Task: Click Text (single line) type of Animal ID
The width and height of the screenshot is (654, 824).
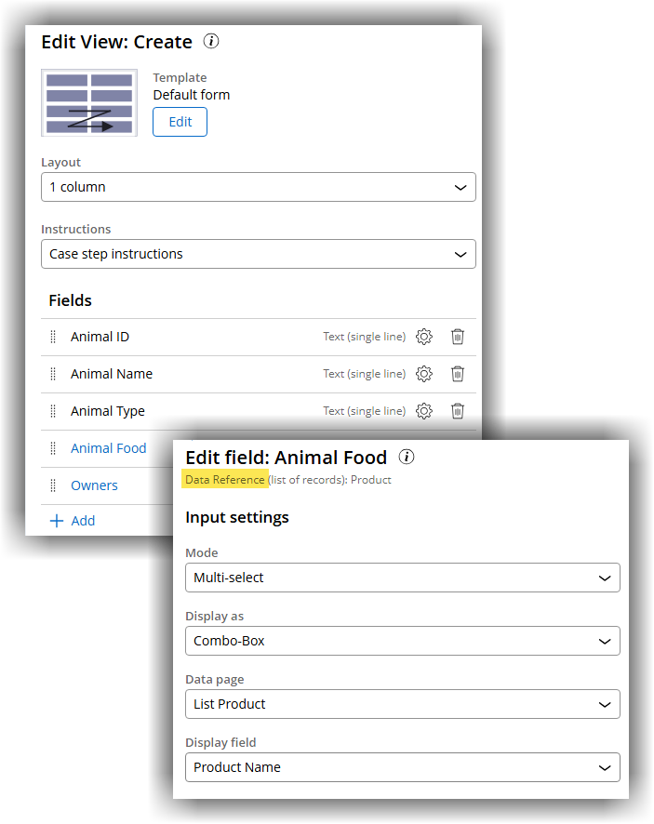Action: [x=365, y=337]
